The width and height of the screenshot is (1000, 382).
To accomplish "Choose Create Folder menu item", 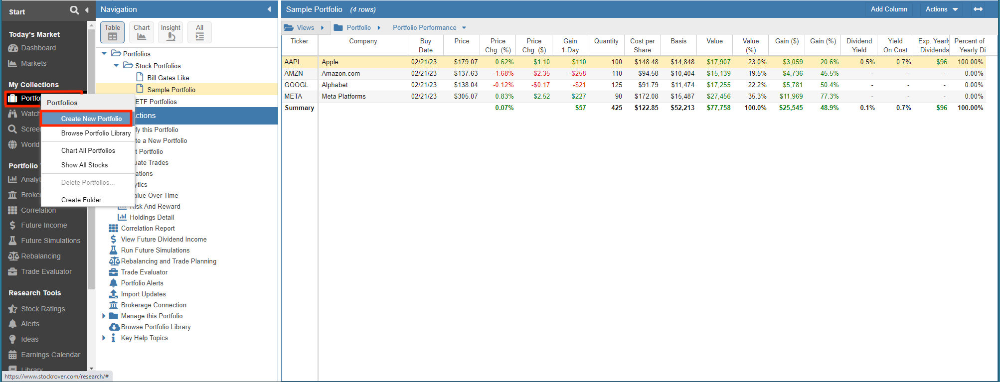I will (x=81, y=200).
